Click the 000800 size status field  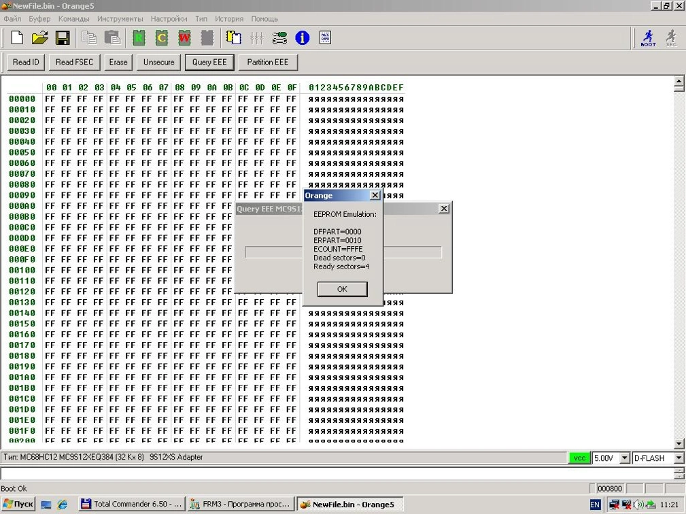(610, 489)
